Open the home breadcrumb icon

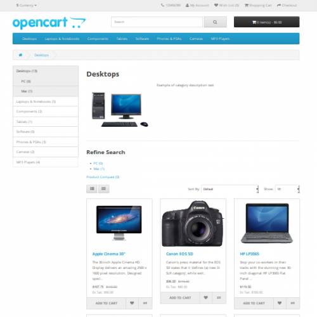20,55
